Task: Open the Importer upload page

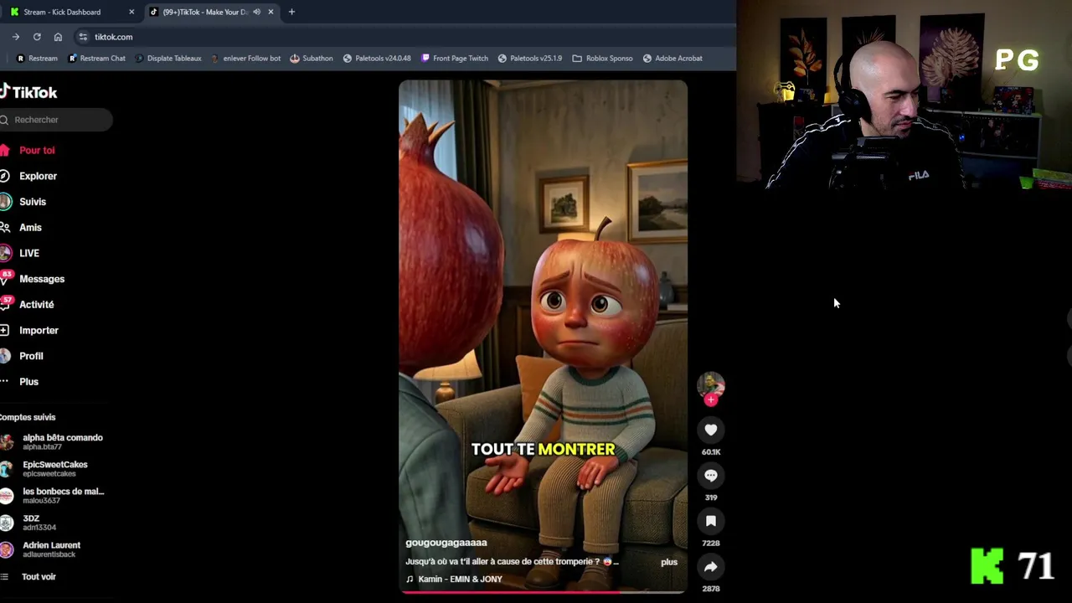Action: tap(30, 330)
